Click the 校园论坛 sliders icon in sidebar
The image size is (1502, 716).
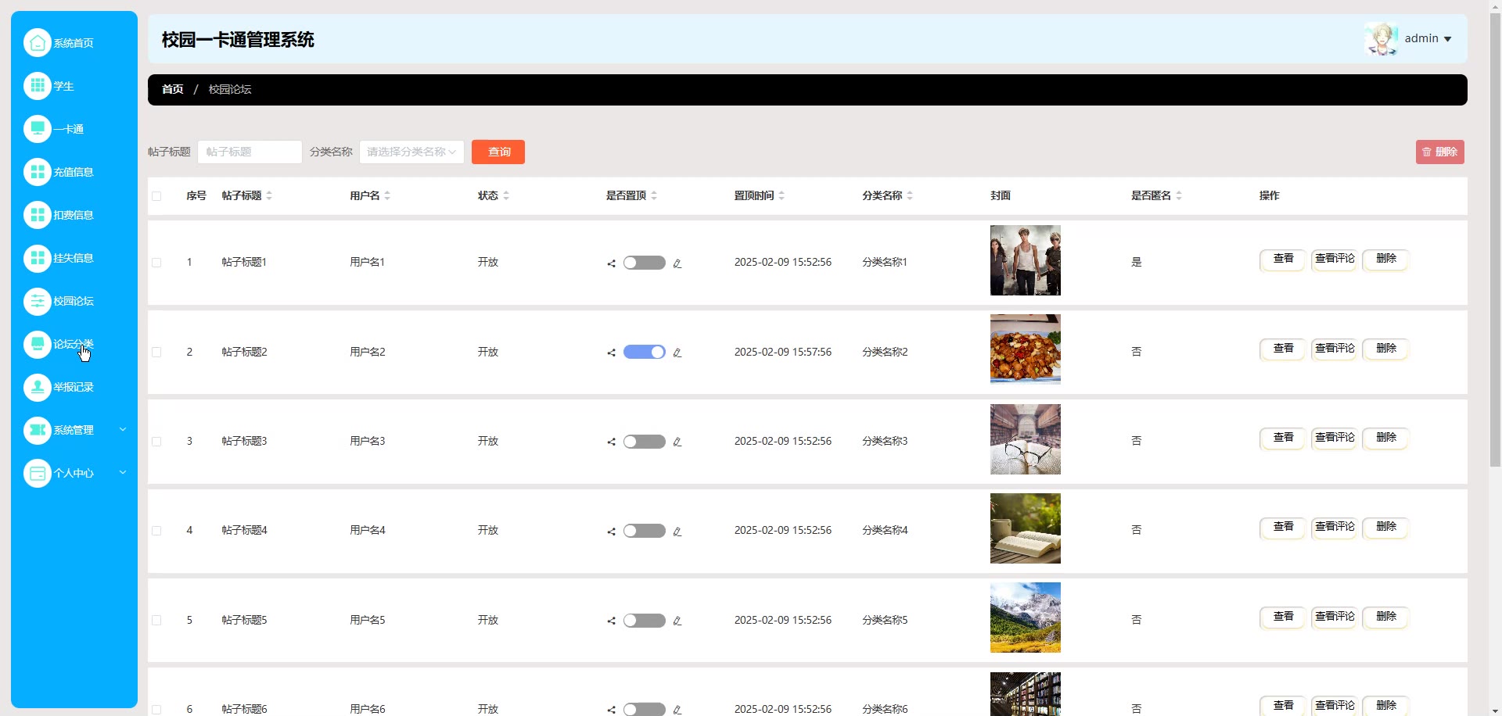(37, 301)
